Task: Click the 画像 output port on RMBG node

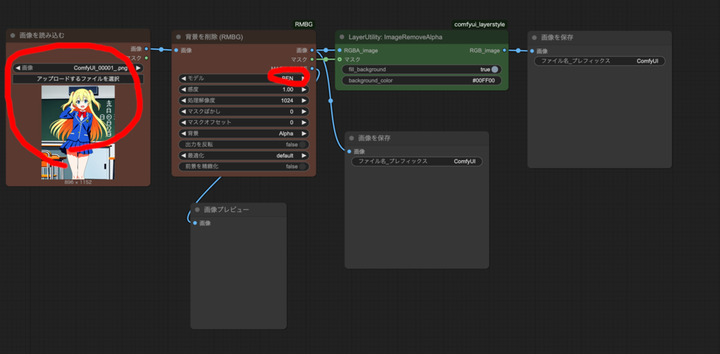Action: [x=312, y=50]
